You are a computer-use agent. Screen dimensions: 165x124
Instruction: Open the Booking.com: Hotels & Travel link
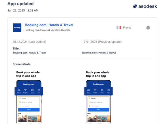(49, 25)
